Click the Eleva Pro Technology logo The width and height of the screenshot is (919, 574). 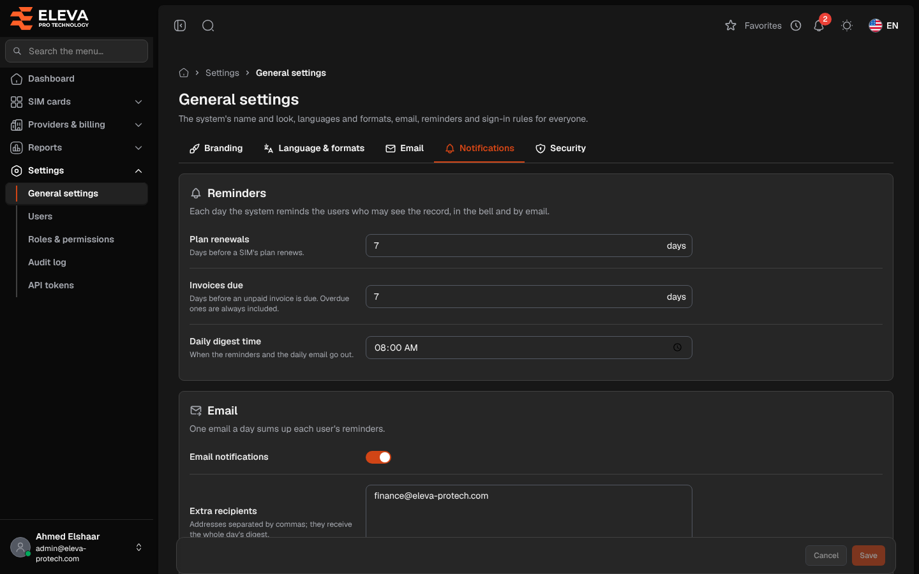49,18
